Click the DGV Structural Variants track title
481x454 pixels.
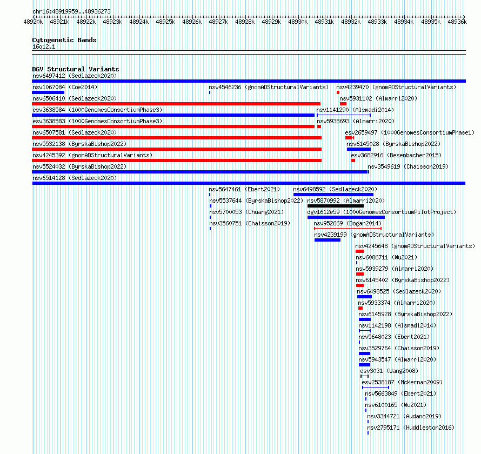click(76, 69)
